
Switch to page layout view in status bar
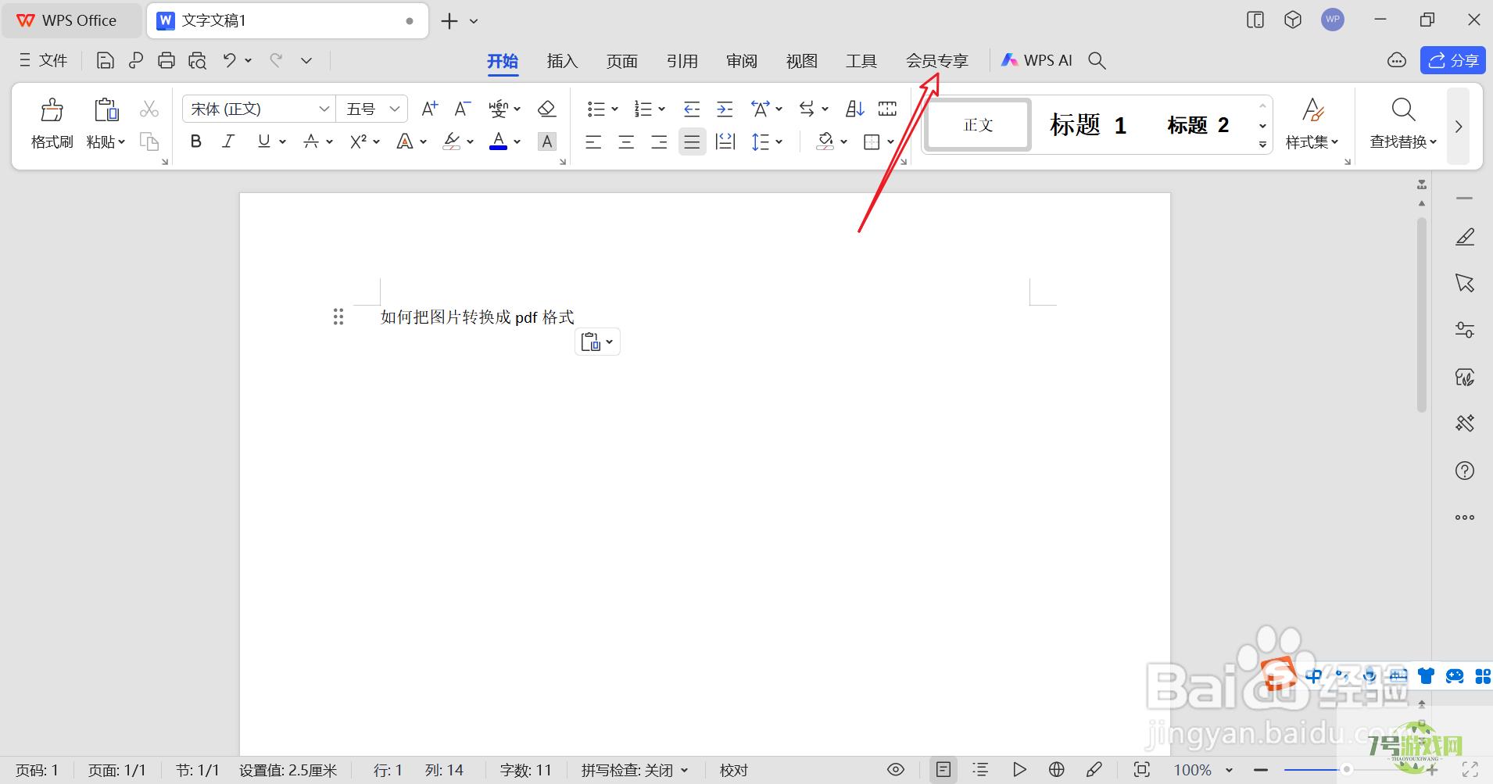click(x=943, y=770)
